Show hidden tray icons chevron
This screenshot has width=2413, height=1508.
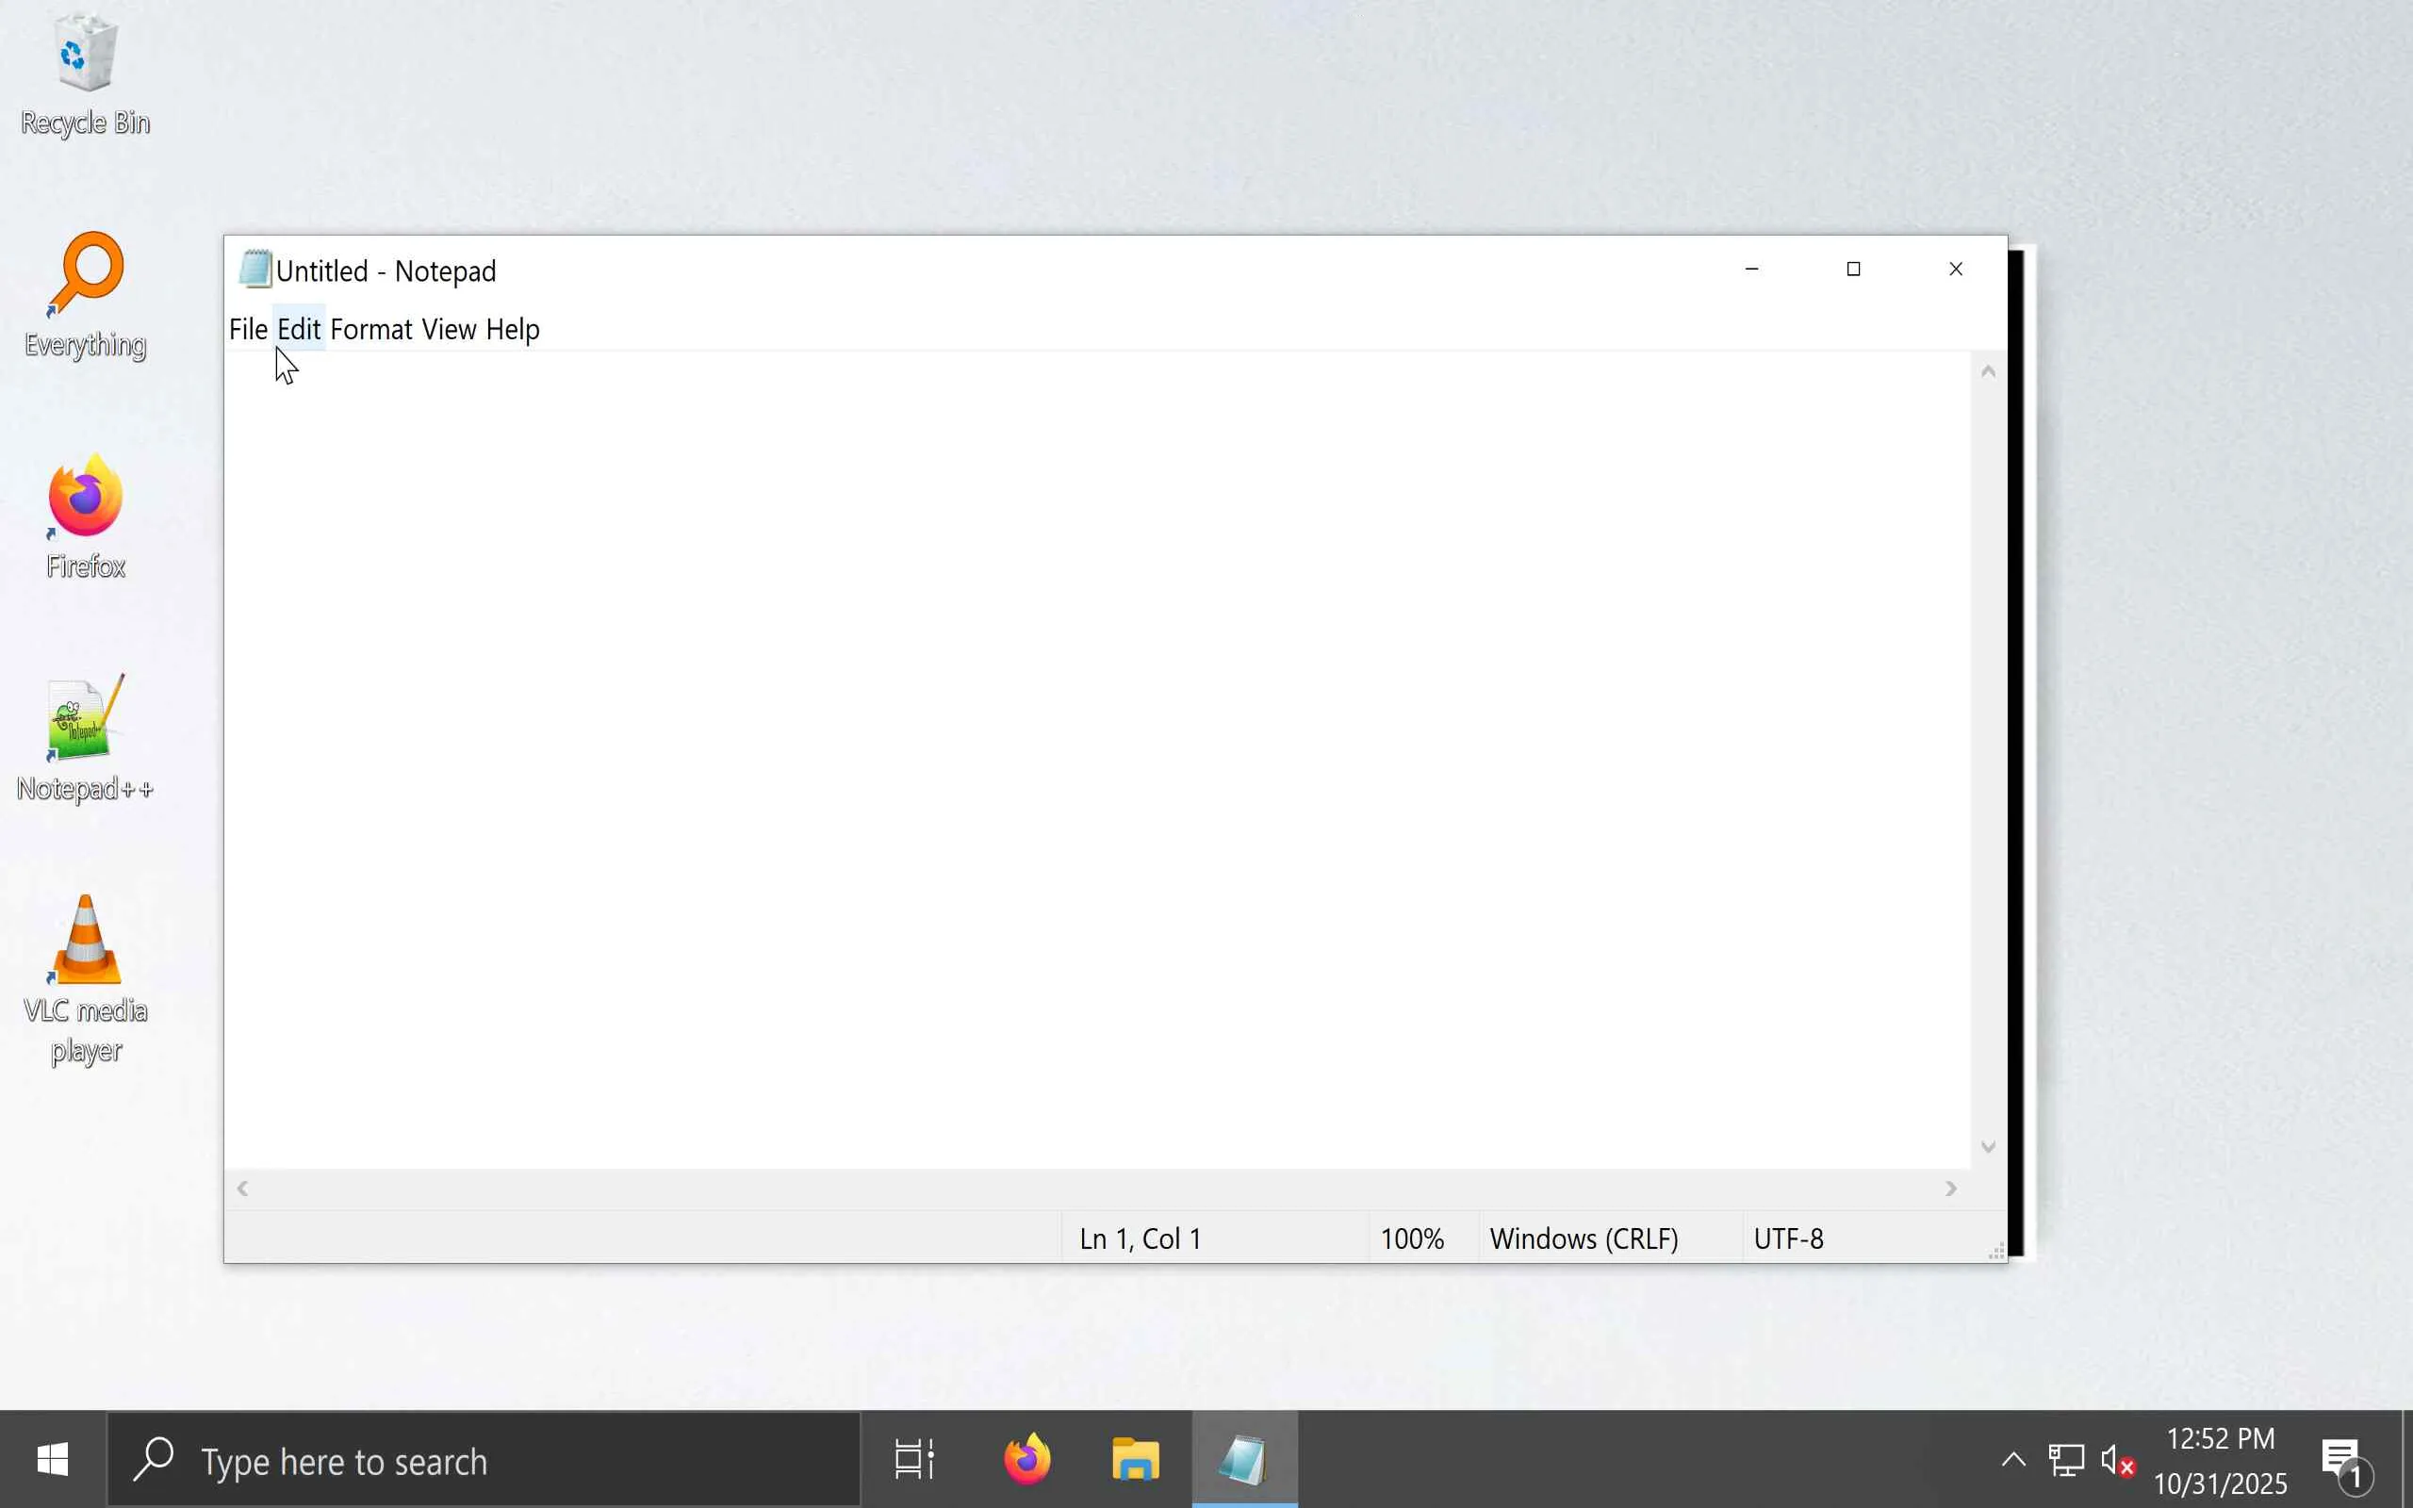[x=2013, y=1461]
